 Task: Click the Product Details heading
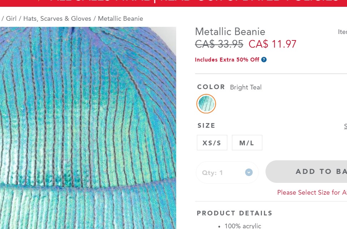pos(234,213)
